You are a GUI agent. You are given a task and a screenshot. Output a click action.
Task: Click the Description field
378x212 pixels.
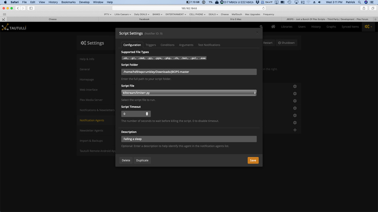(189, 139)
